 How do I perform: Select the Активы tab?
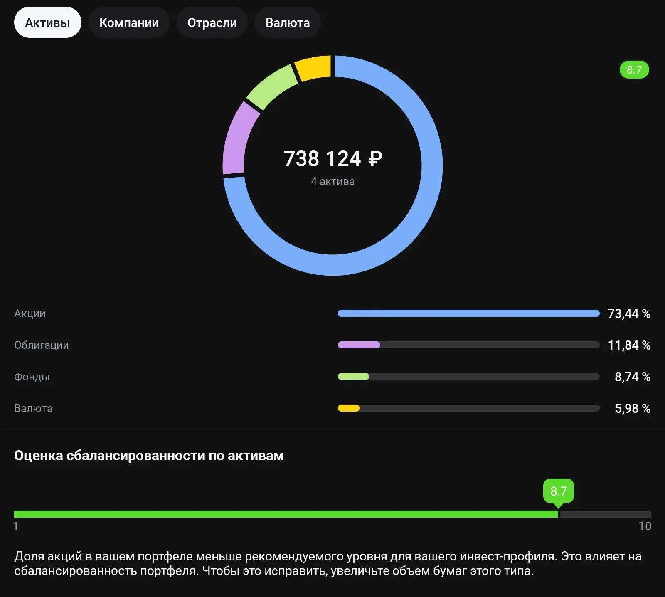(47, 22)
